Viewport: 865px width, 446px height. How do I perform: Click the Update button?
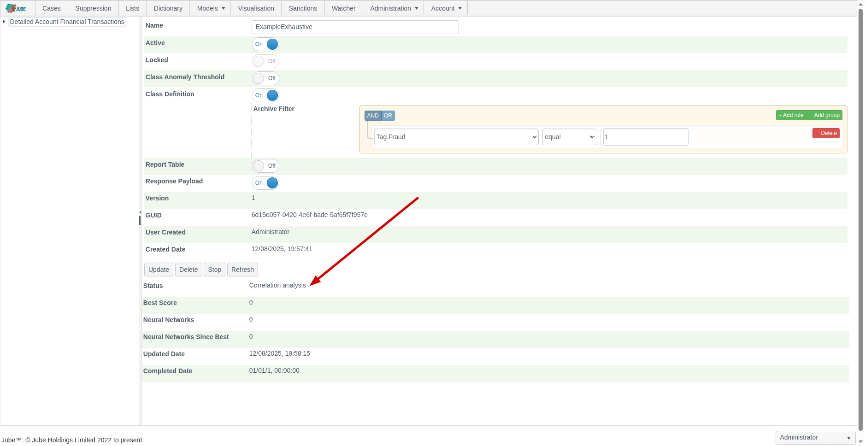pos(159,270)
